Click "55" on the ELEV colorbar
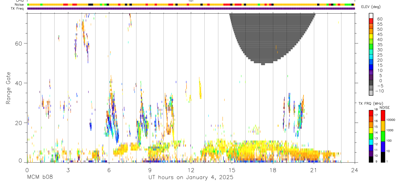Viewport: 399px width, 184px height. (380, 24)
